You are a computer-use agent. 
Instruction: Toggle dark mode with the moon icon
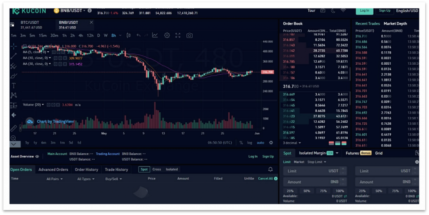pyautogui.click(x=333, y=10)
